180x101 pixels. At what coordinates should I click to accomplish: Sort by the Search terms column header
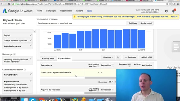[x=46, y=65]
